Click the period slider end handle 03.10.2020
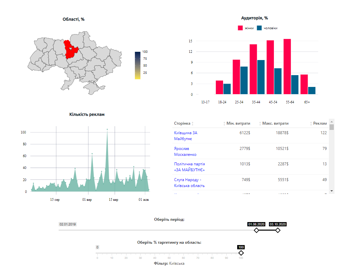The image size is (342, 269). [278, 230]
